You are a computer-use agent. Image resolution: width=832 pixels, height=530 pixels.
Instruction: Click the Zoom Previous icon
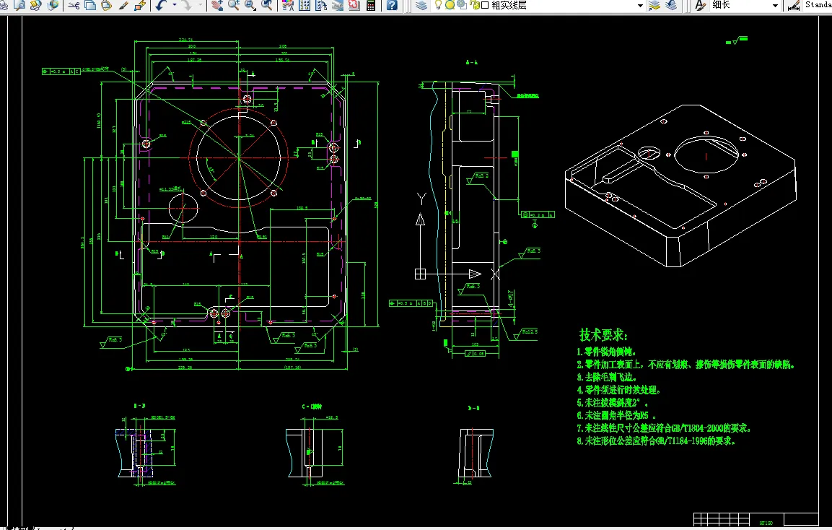(x=268, y=5)
